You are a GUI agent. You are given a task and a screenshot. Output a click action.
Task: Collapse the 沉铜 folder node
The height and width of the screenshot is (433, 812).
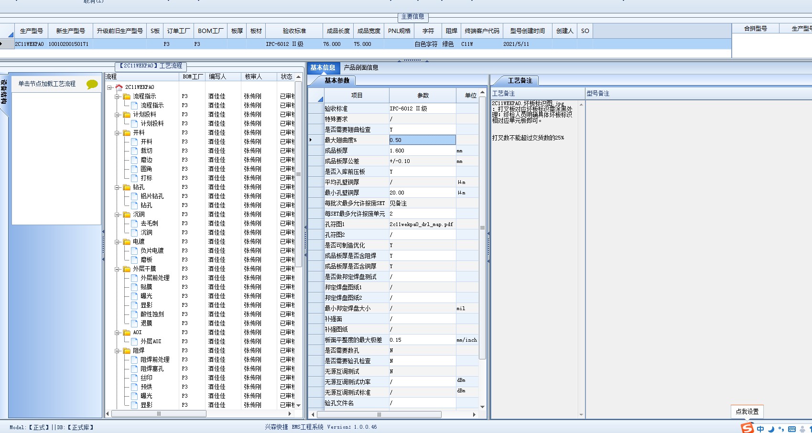click(118, 215)
